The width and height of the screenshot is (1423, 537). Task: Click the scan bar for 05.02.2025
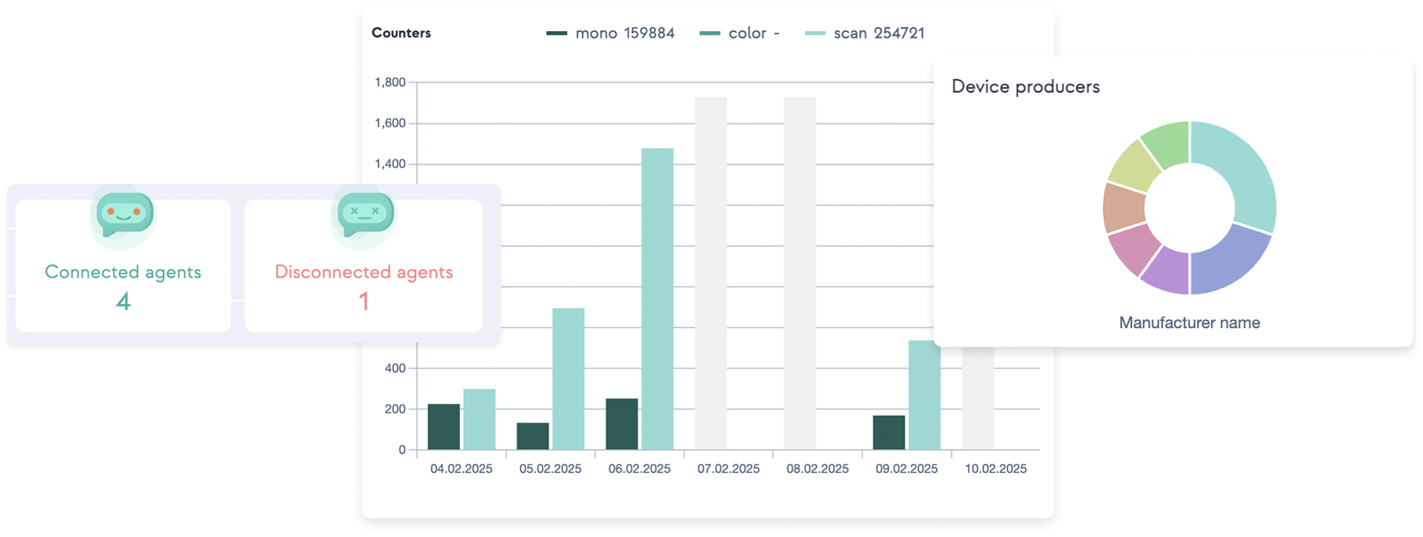[568, 379]
